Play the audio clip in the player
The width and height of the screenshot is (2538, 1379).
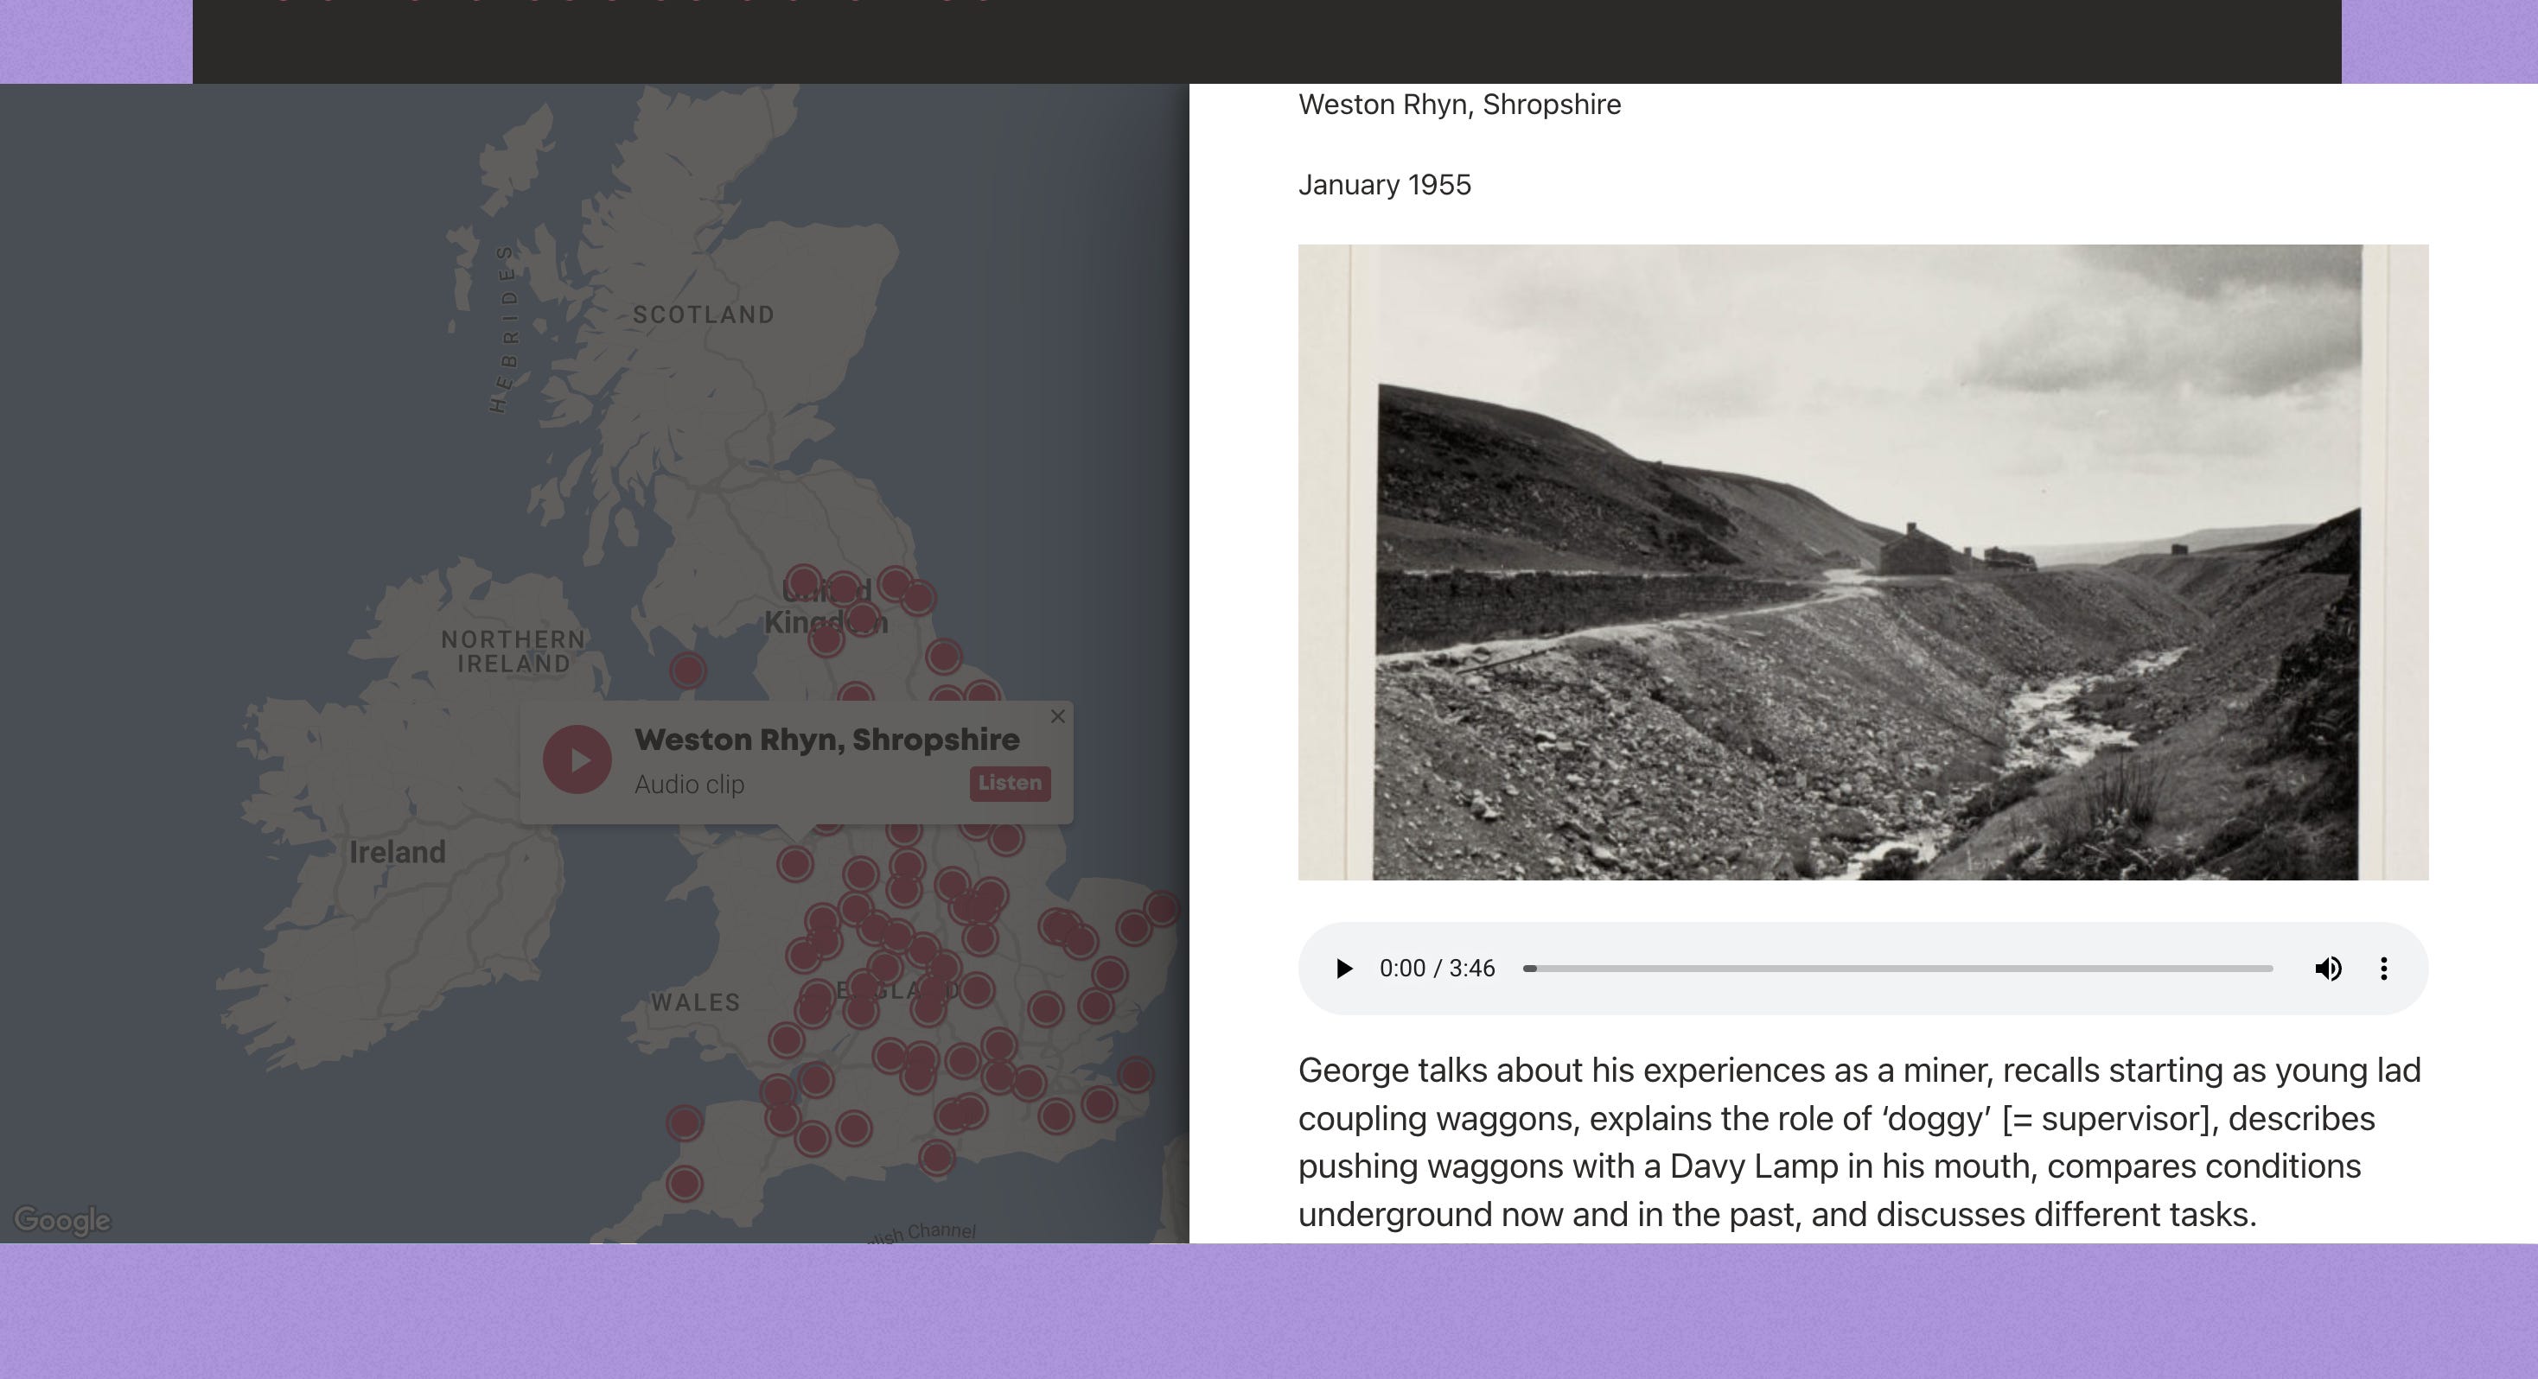1344,969
